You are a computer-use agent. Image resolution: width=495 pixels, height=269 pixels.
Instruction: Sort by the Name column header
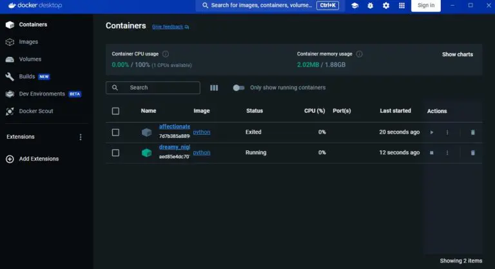[x=148, y=111]
